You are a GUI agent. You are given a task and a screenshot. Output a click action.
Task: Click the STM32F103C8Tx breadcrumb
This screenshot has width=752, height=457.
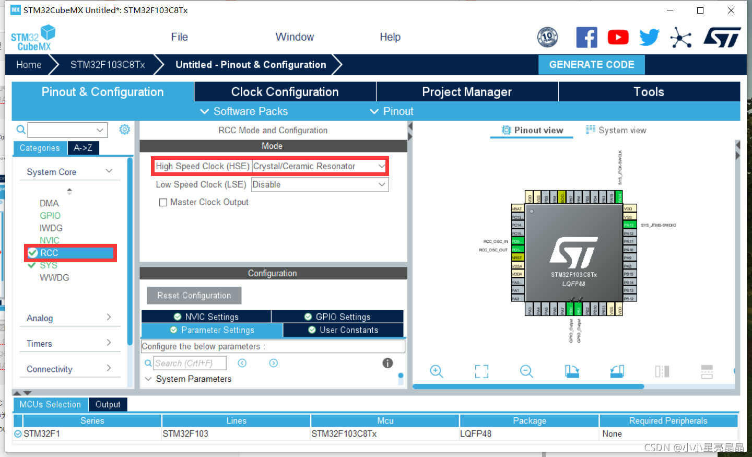point(108,65)
